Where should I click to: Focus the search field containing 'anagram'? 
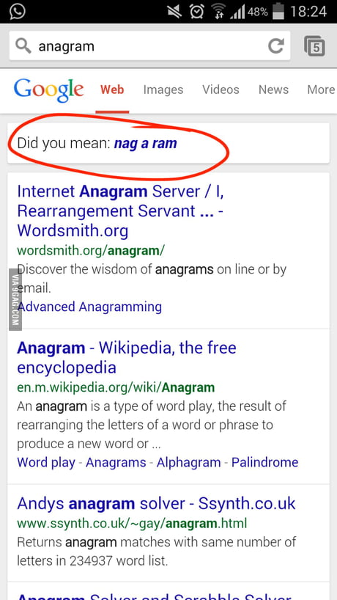(149, 46)
